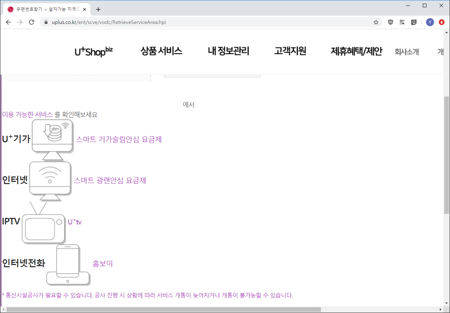Click the browser forward arrow

20,22
